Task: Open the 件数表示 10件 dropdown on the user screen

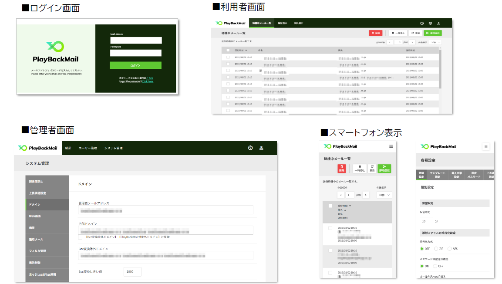Action: tap(435, 42)
